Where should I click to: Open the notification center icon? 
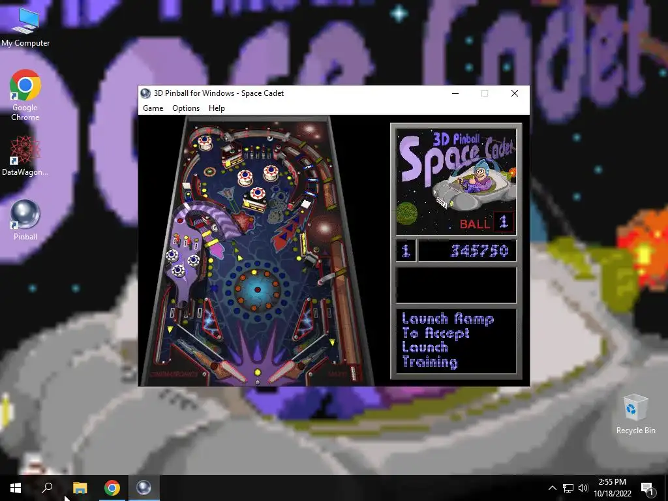(x=647, y=488)
